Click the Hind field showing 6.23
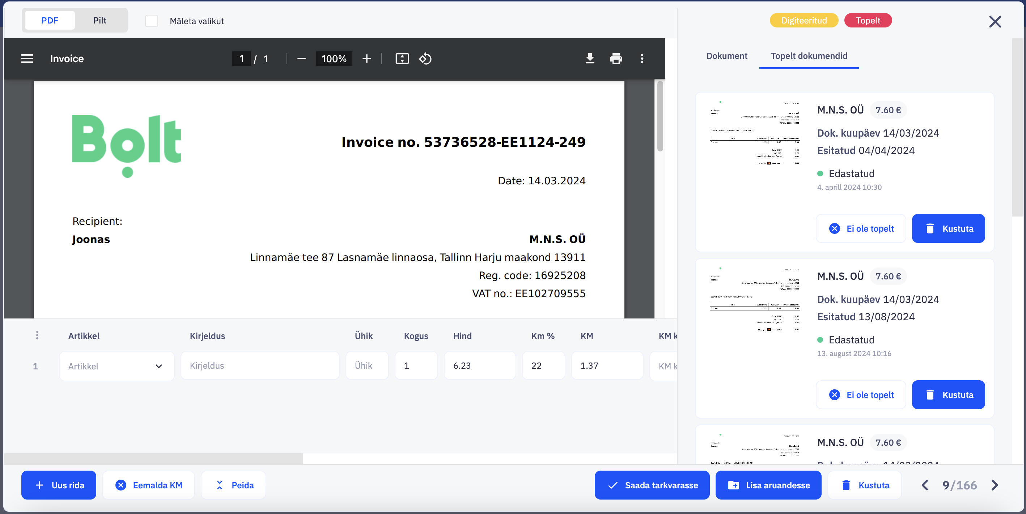 point(480,365)
